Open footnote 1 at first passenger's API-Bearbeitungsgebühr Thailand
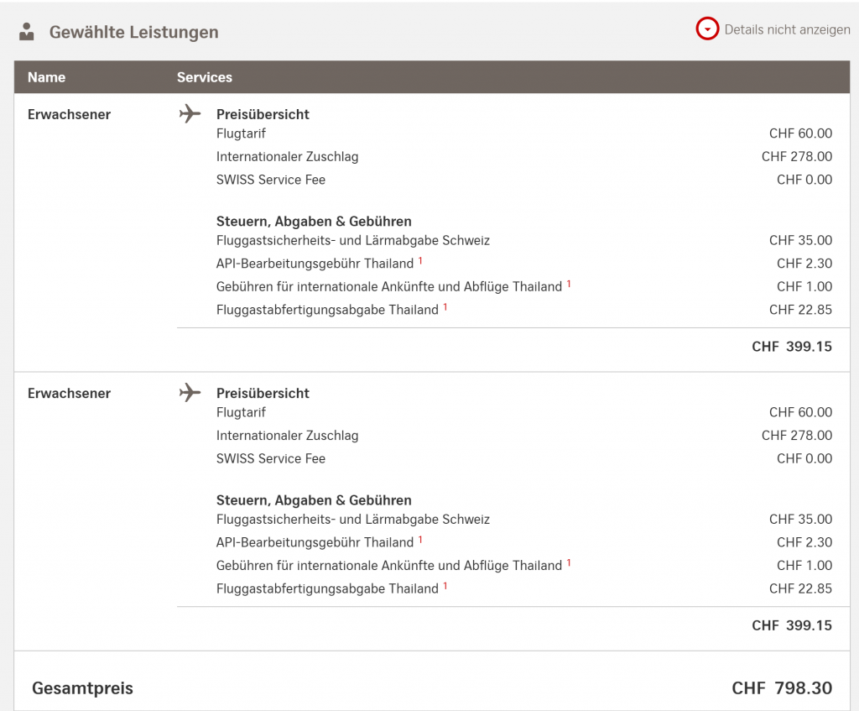 420,261
